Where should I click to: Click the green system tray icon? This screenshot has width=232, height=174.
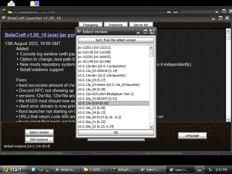pyautogui.click(x=210, y=170)
